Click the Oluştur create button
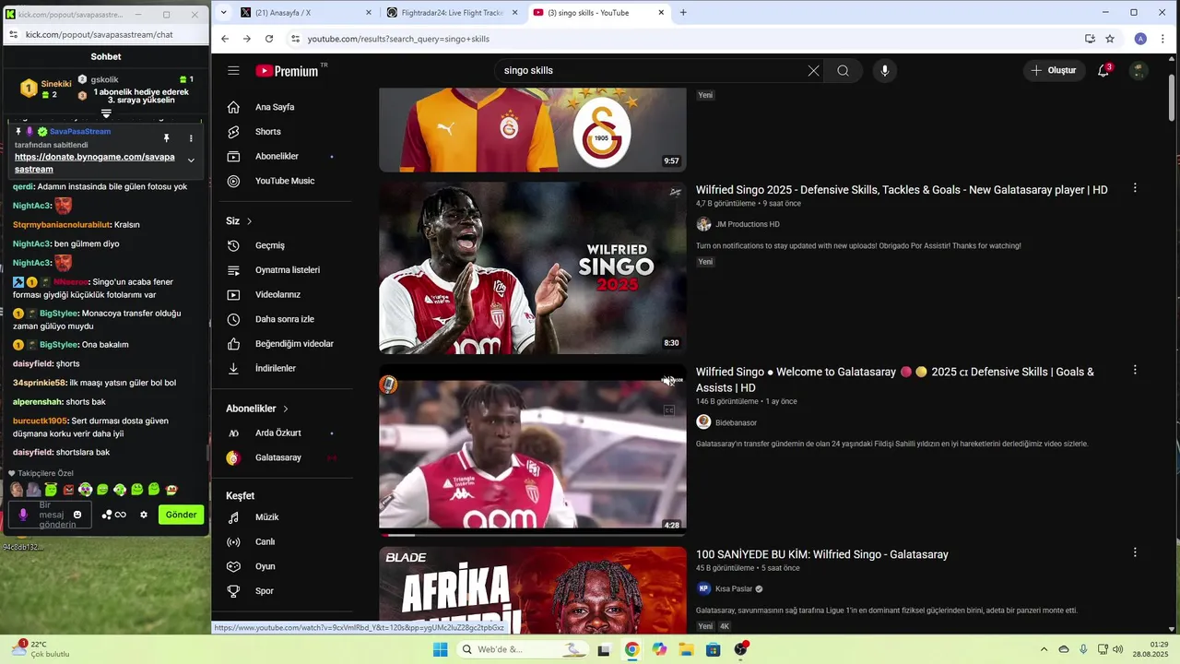The height and width of the screenshot is (664, 1180). tap(1053, 70)
